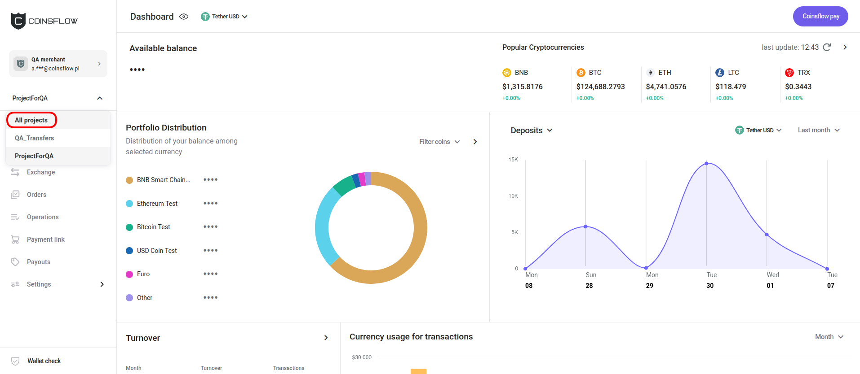This screenshot has width=860, height=374.
Task: Open Orders from the sidebar
Action: pos(36,195)
